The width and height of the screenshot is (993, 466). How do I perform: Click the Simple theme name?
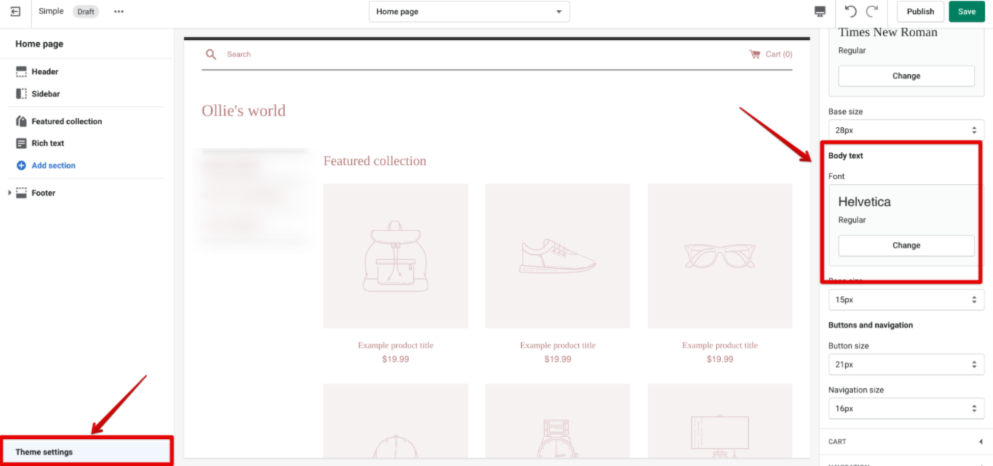click(51, 11)
